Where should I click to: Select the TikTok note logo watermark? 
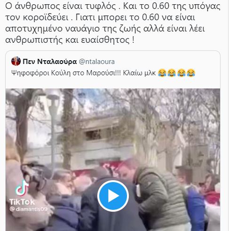click(22, 188)
